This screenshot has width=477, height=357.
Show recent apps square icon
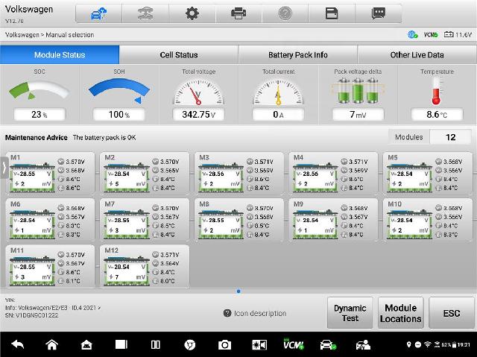[x=121, y=344]
